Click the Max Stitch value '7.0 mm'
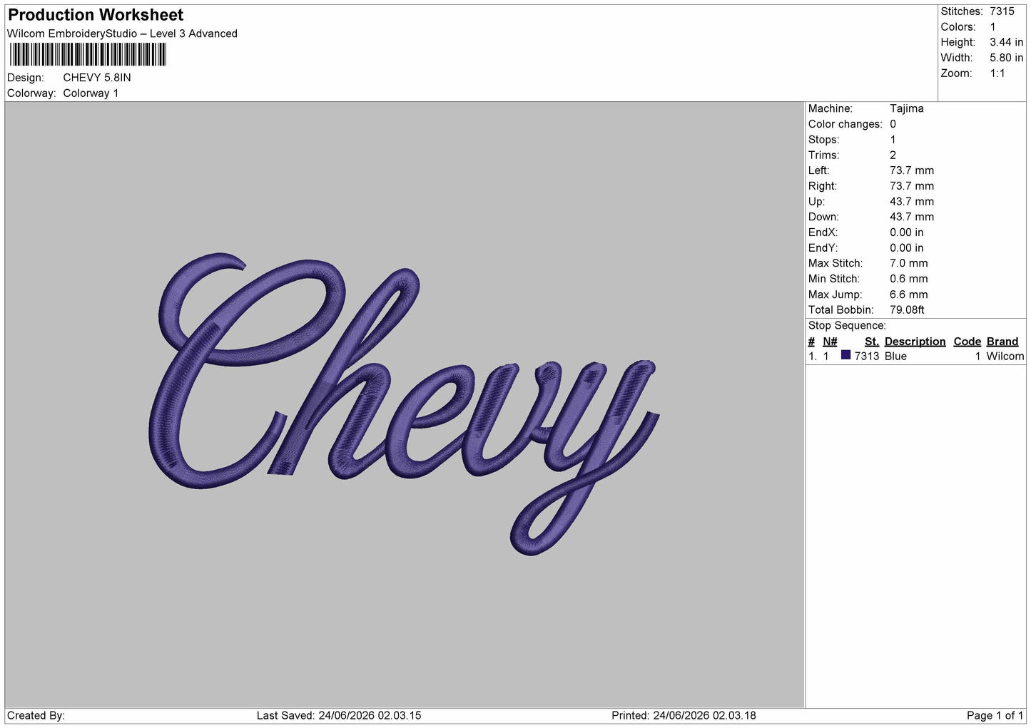 908,263
